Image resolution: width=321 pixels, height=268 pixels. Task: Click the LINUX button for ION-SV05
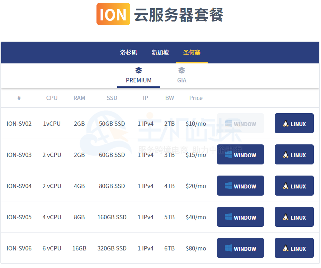click(294, 217)
